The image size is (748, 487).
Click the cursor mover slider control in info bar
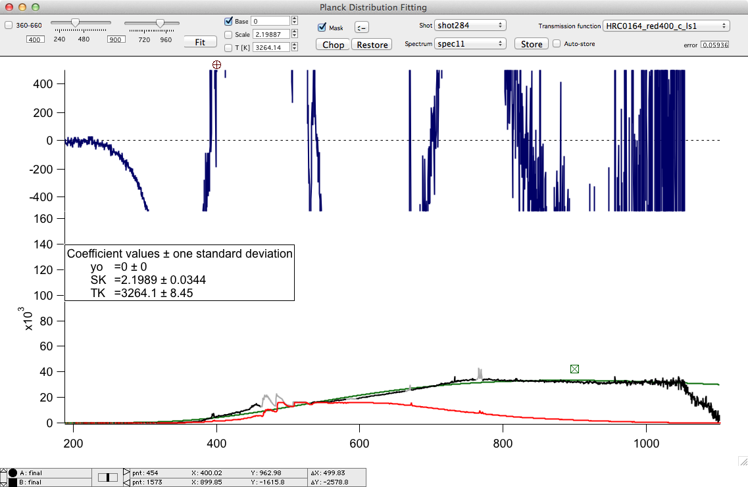click(108, 477)
